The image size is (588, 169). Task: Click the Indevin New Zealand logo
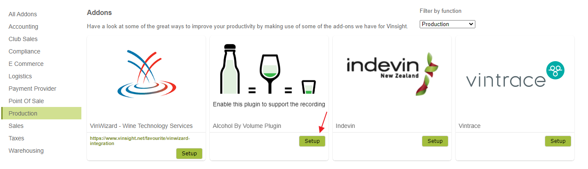click(x=392, y=74)
